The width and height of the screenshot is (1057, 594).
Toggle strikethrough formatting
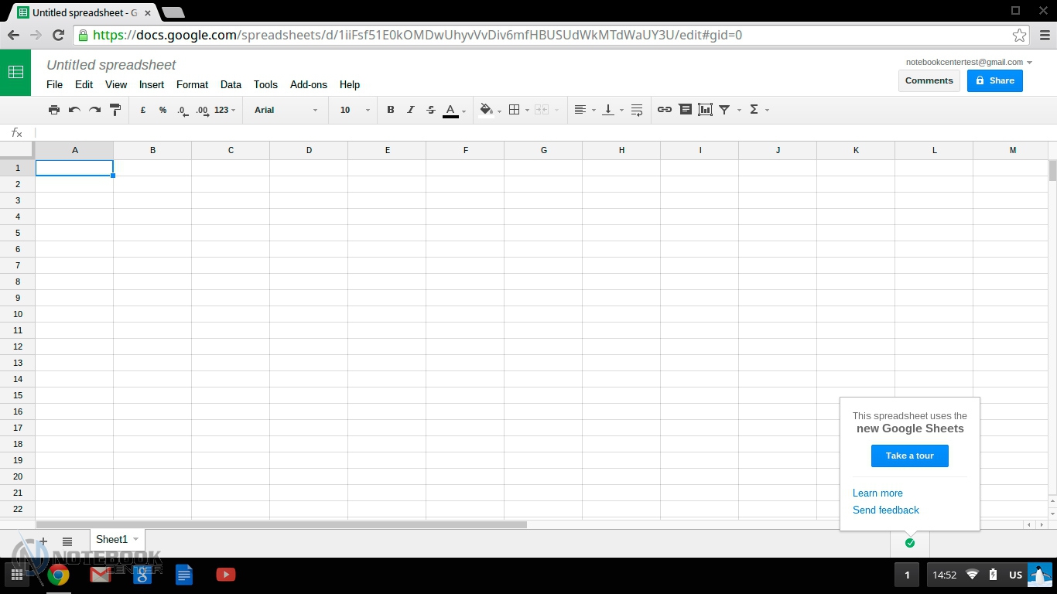431,110
